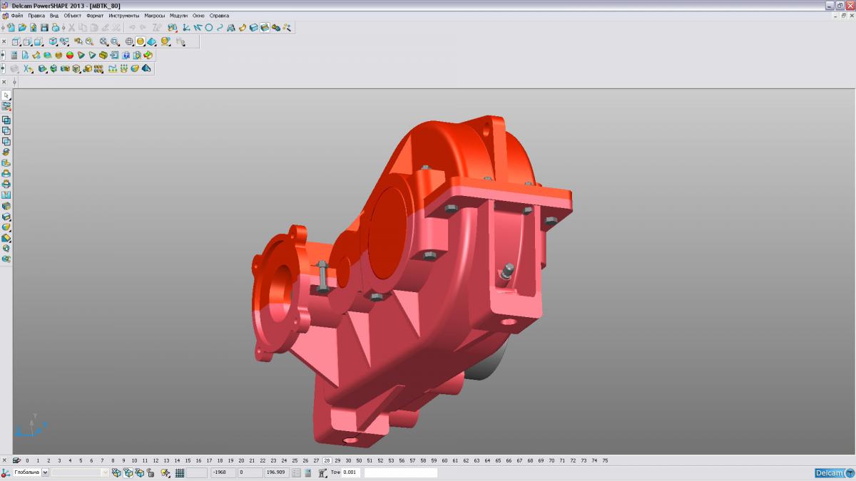This screenshot has width=856, height=481.
Task: Click the solid subtract boolean icon
Action: point(6,130)
